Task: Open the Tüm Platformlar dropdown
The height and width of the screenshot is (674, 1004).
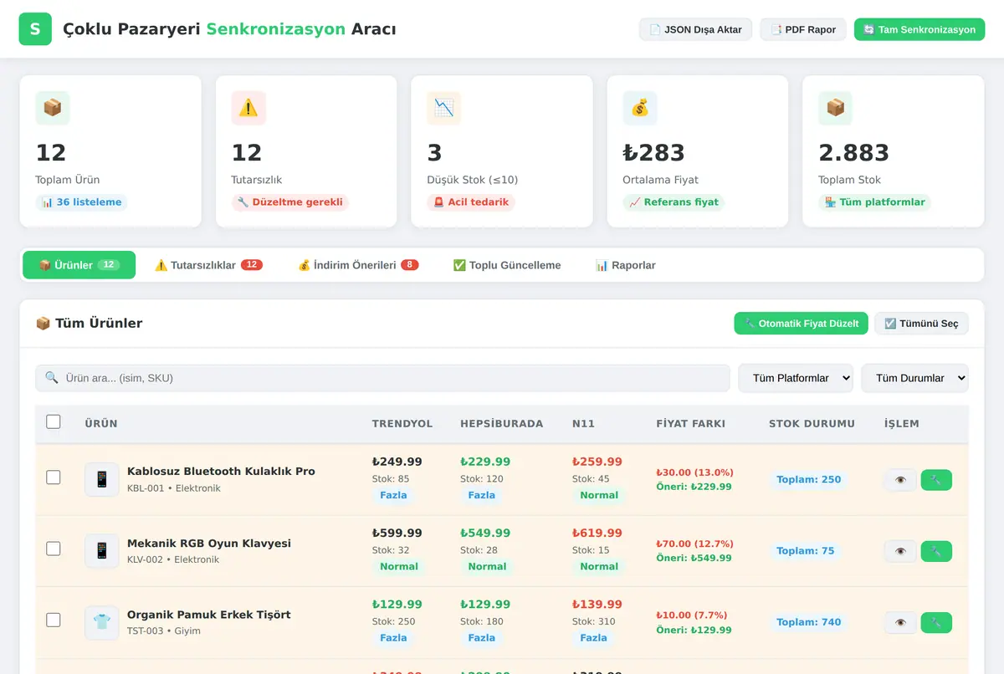Action: 796,378
